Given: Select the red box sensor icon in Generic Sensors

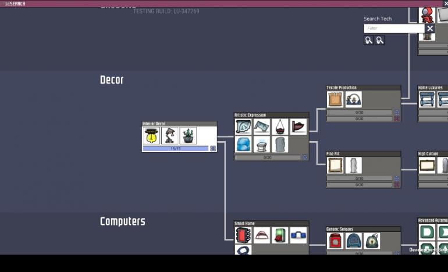Looking at the screenshot, I should coord(335,241).
